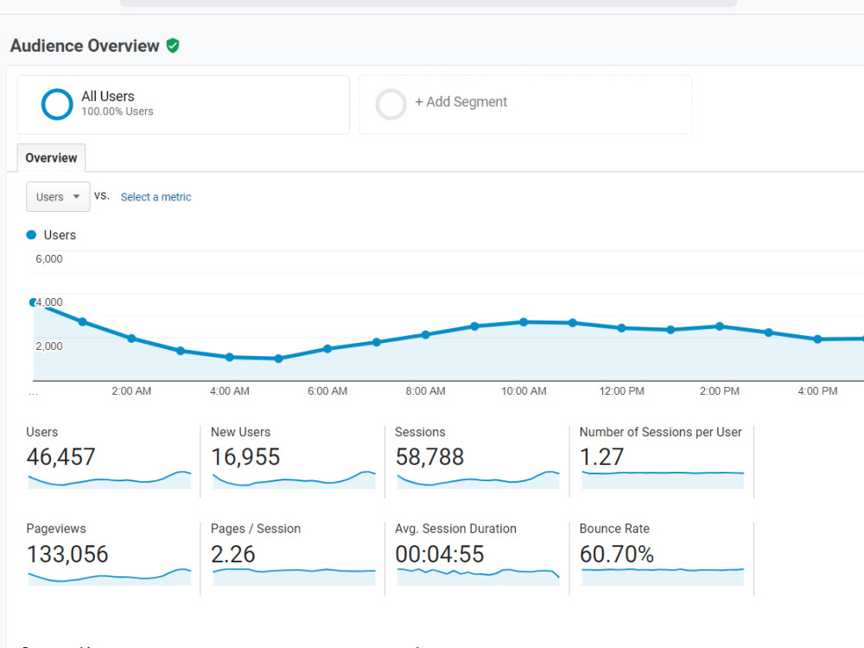Click the Avg. Session Duration label
Viewport: 864px width, 648px height.
coord(455,529)
